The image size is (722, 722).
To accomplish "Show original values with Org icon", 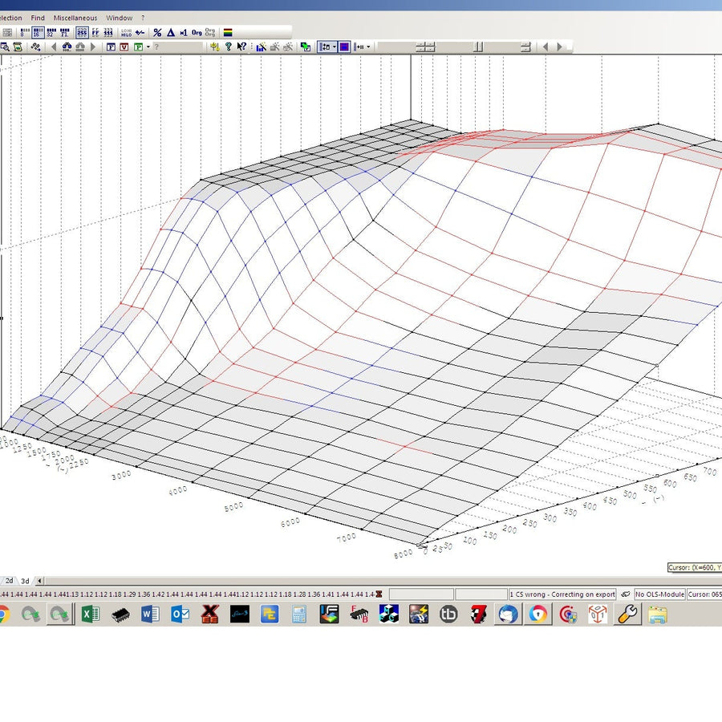I will [197, 33].
